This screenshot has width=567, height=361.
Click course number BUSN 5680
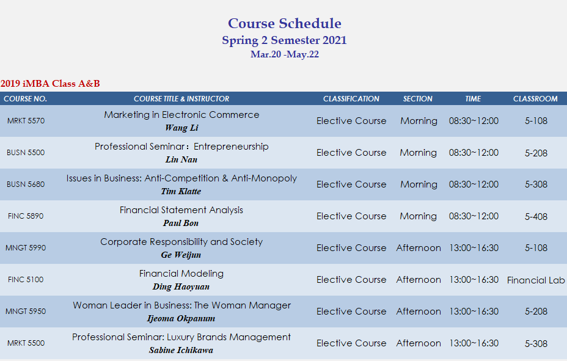[x=26, y=184]
